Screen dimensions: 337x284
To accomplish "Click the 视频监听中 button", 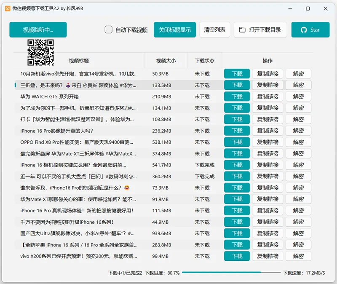I will coord(37,29).
